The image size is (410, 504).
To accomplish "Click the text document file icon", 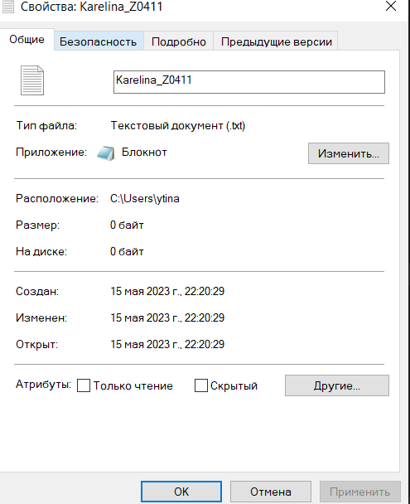I will tap(32, 80).
